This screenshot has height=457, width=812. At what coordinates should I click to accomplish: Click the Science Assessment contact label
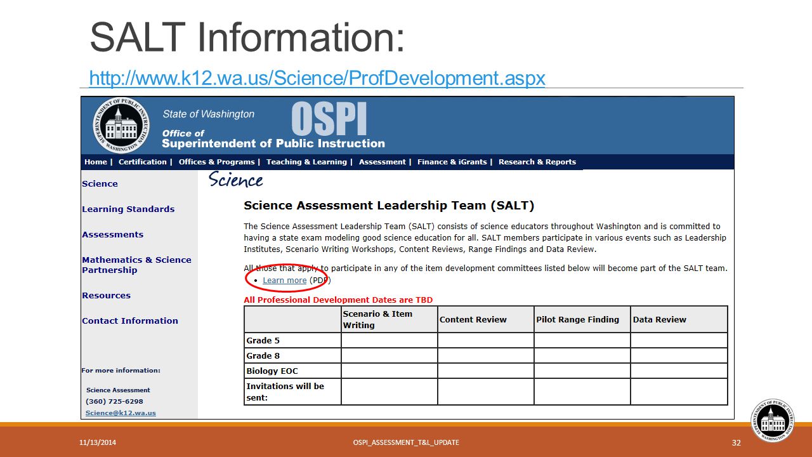pos(118,390)
